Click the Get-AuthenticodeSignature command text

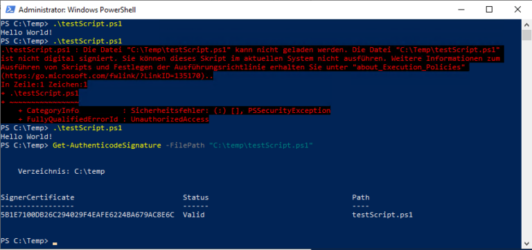(107, 145)
